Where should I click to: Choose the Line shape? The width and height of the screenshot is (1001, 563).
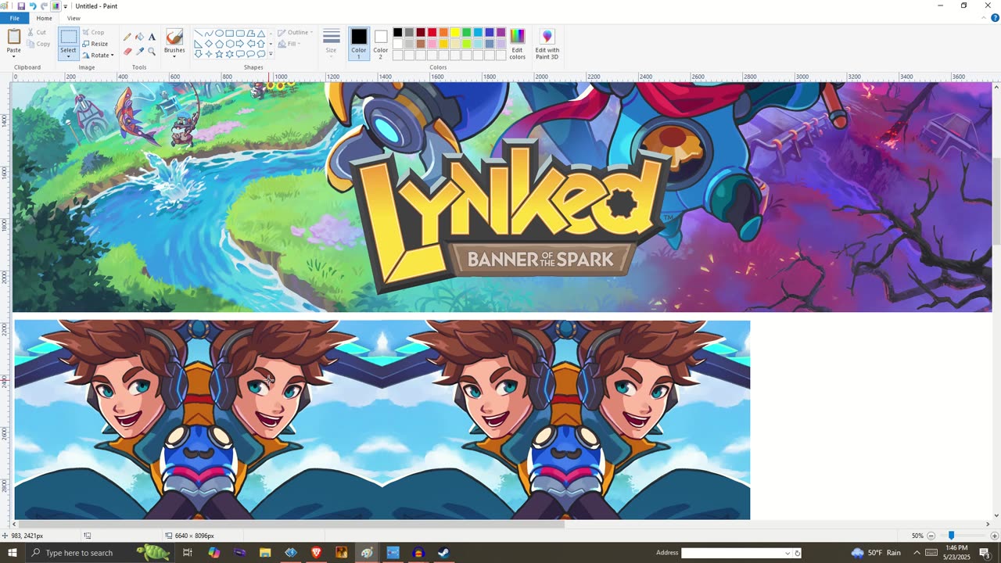pyautogui.click(x=198, y=34)
